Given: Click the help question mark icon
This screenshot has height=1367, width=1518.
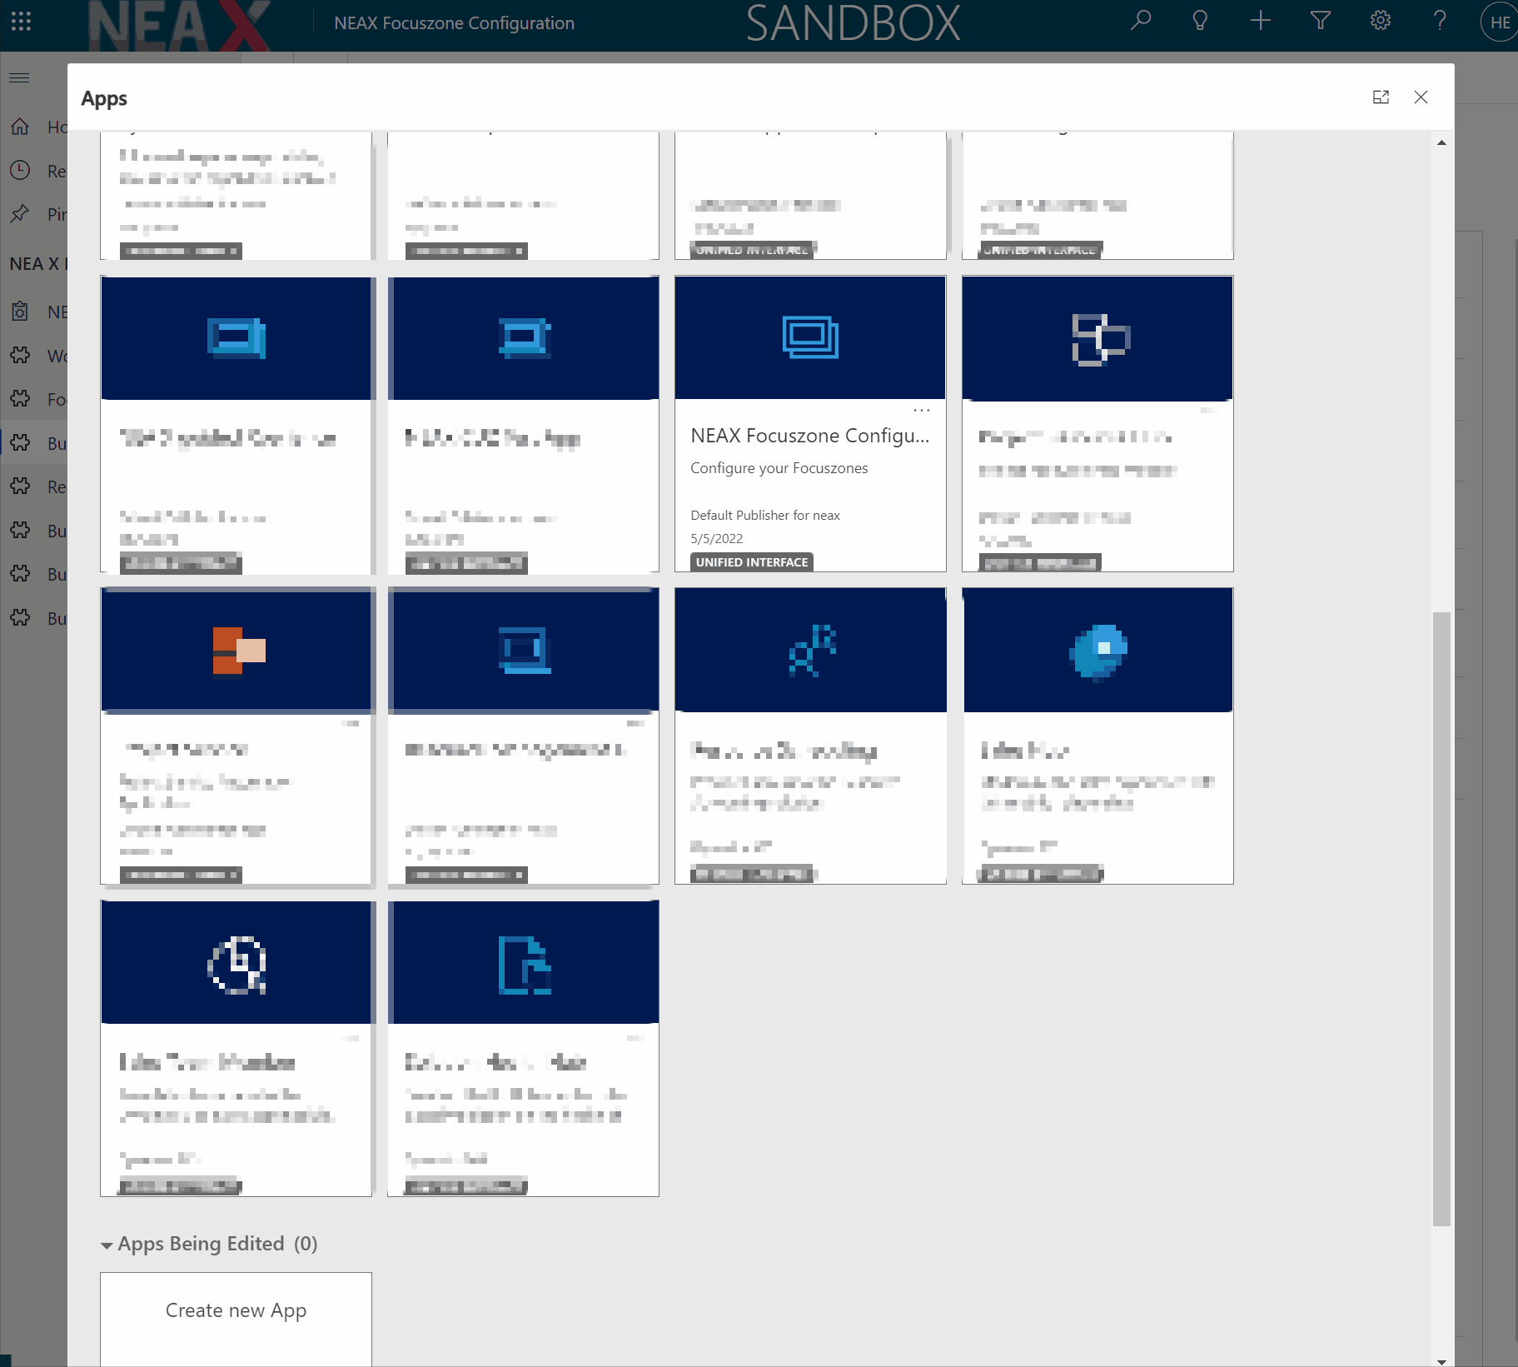Looking at the screenshot, I should coord(1440,21).
